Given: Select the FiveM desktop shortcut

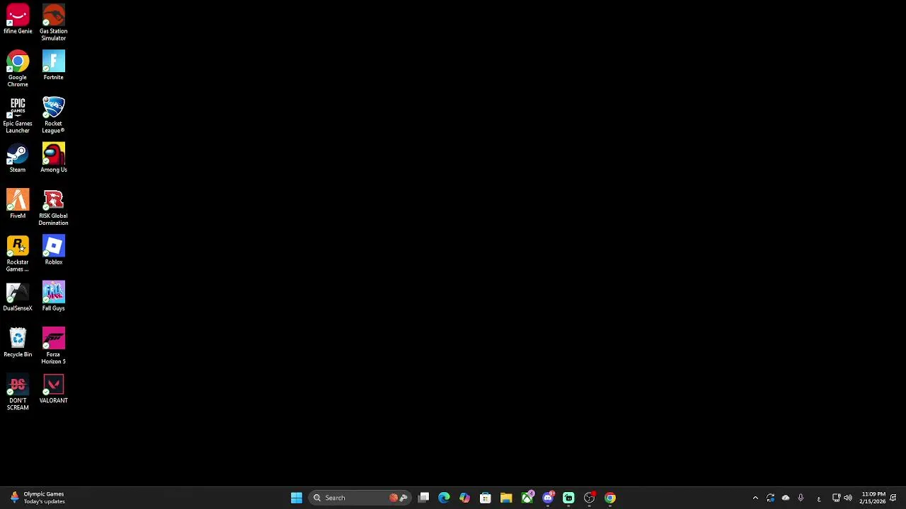Looking at the screenshot, I should click(18, 204).
